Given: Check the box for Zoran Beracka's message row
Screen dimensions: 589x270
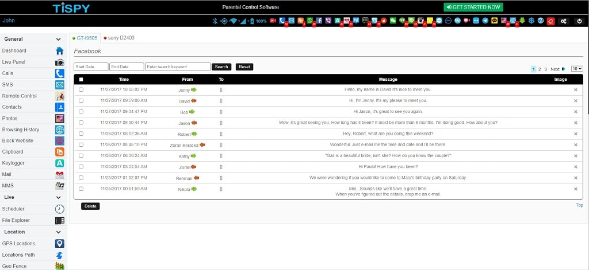Looking at the screenshot, I should tap(81, 144).
